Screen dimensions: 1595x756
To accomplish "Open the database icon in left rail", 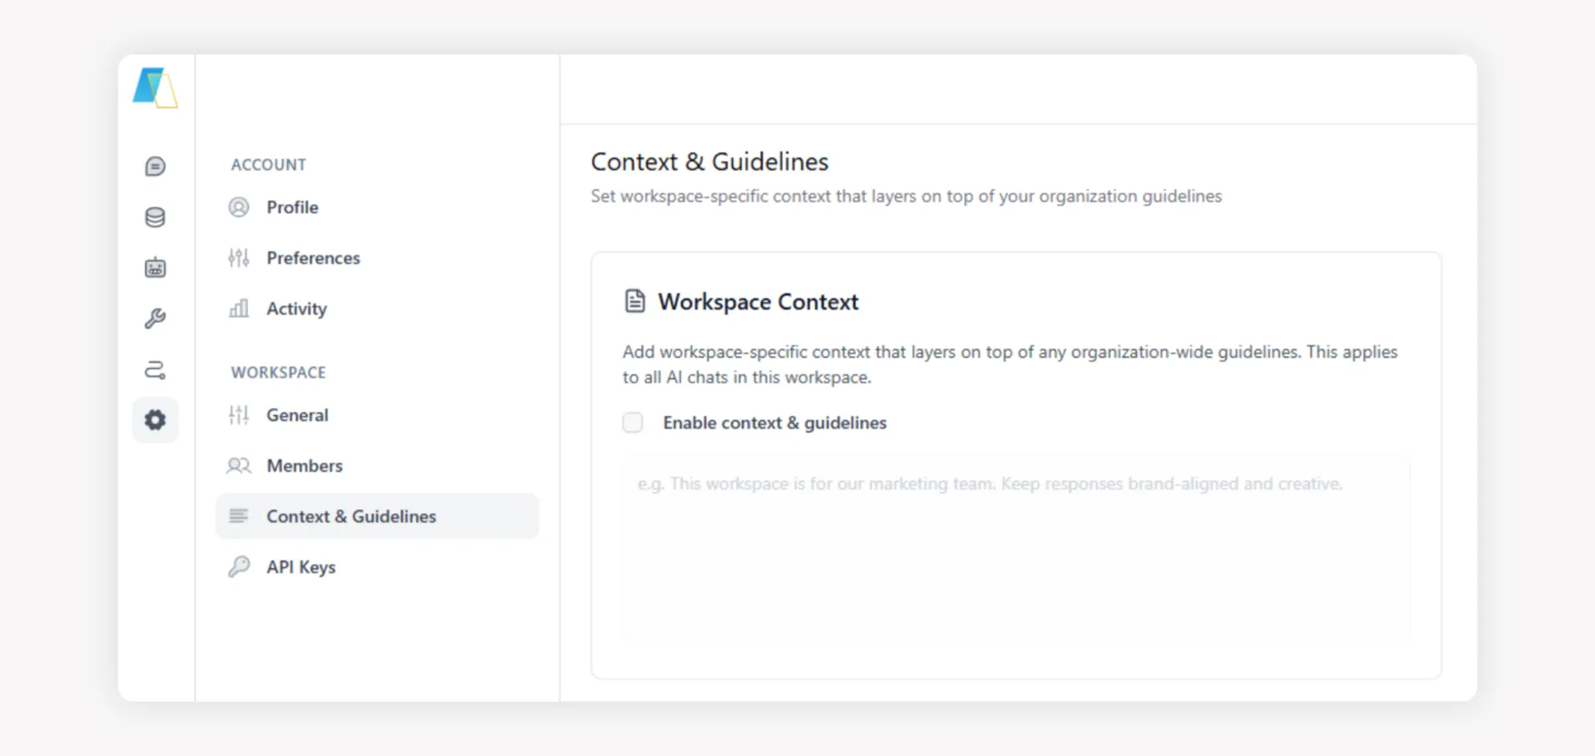I will pyautogui.click(x=155, y=217).
